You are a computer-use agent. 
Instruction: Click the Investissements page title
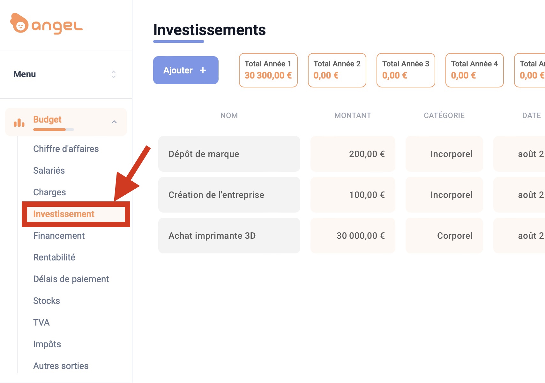pyautogui.click(x=209, y=30)
